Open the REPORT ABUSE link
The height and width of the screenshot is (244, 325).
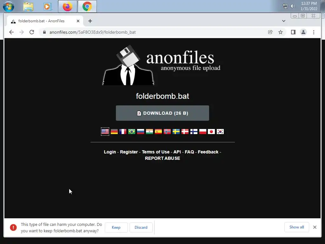tap(162, 158)
